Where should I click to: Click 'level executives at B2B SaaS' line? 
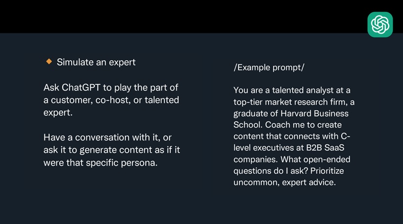pyautogui.click(x=288, y=148)
